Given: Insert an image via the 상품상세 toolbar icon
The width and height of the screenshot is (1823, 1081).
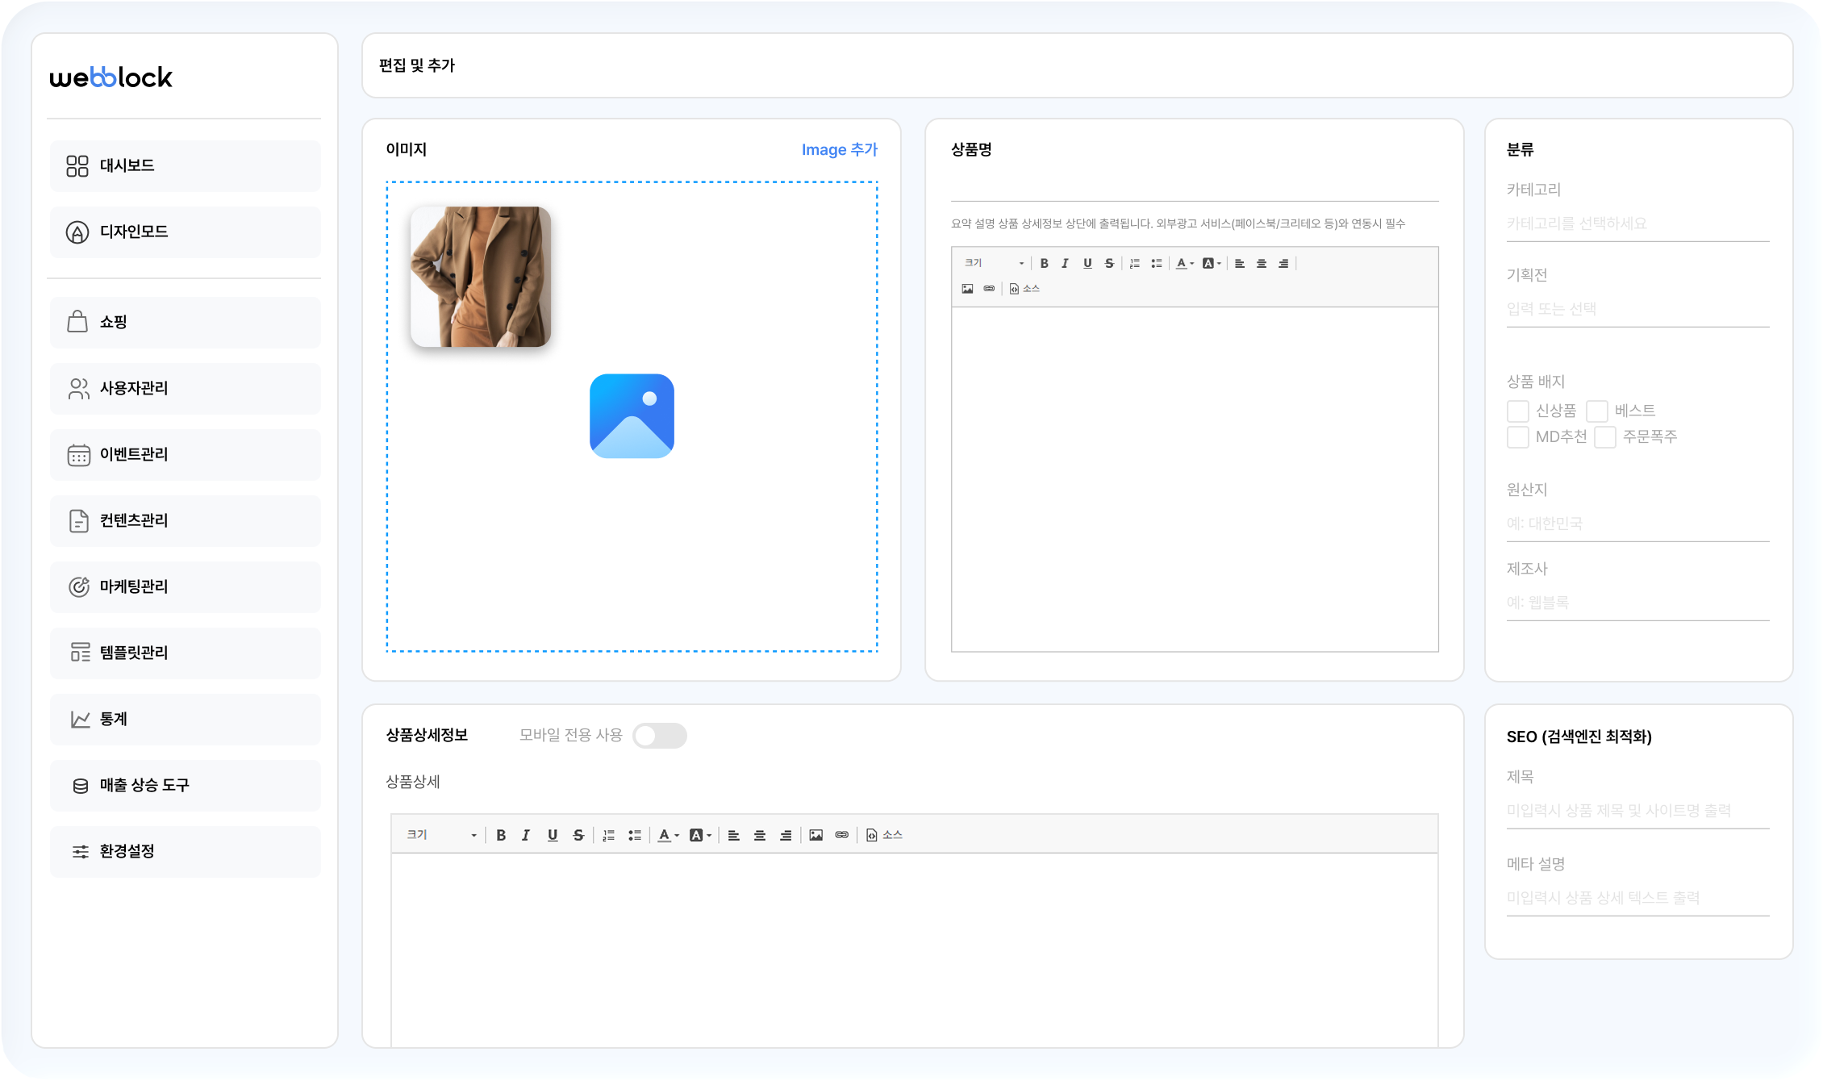Looking at the screenshot, I should [x=816, y=835].
